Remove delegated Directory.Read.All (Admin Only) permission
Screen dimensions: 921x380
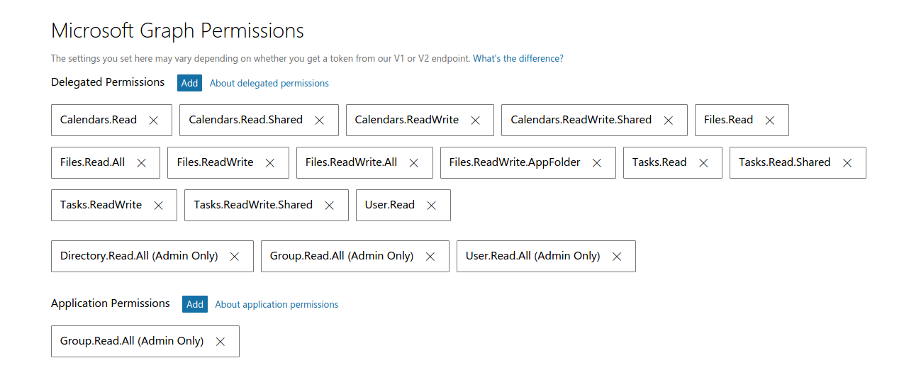pos(234,257)
